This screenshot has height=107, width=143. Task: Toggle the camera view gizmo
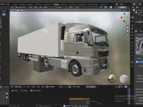pyautogui.click(x=128, y=31)
